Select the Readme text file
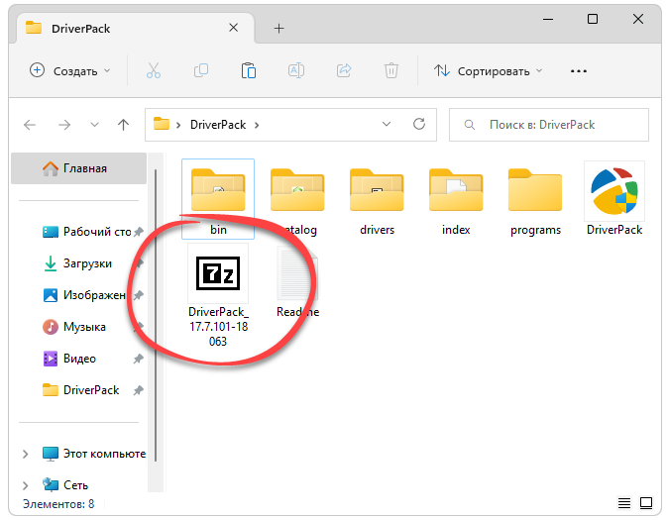 click(297, 282)
